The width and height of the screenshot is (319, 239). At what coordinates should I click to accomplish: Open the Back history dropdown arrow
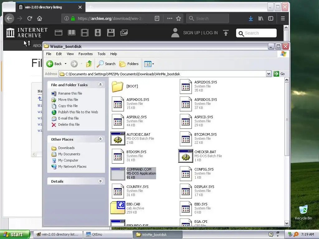[65, 64]
